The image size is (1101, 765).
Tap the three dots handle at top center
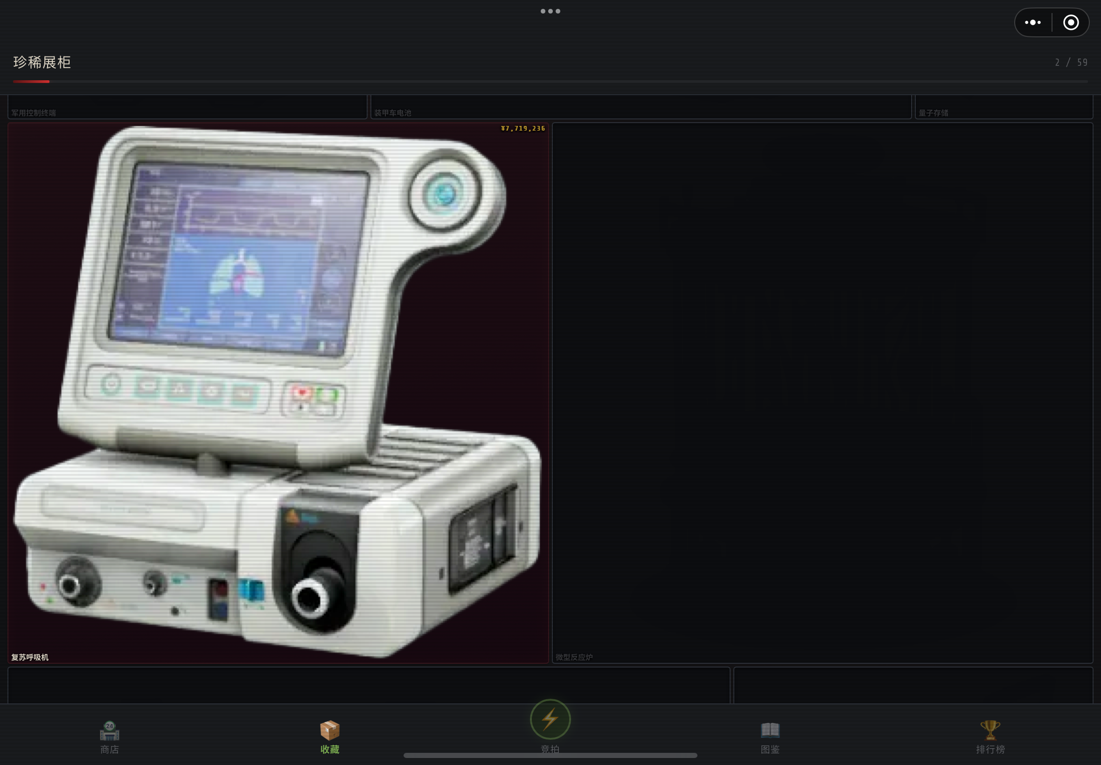point(550,11)
